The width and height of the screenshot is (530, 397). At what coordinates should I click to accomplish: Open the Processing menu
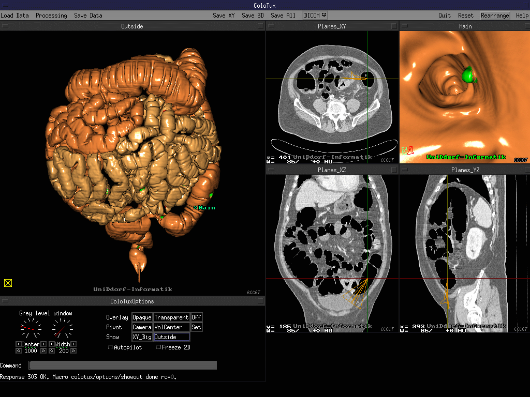[x=51, y=16]
